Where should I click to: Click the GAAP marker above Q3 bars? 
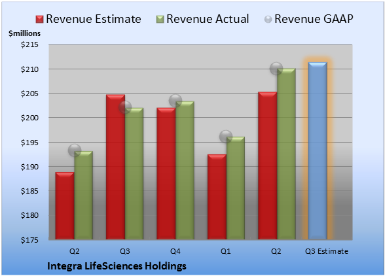coord(125,107)
